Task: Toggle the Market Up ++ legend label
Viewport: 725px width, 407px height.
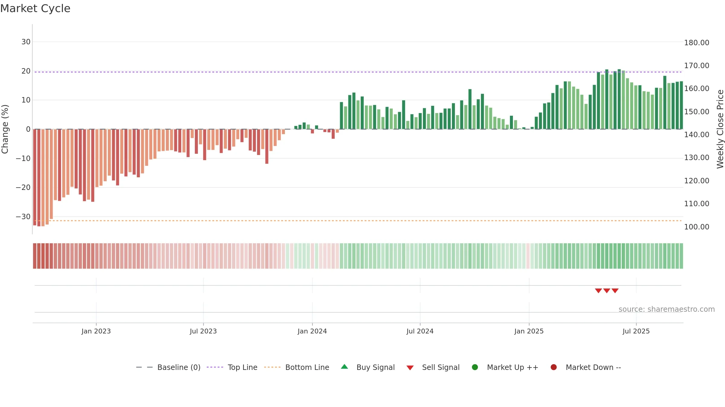Action: click(x=513, y=367)
